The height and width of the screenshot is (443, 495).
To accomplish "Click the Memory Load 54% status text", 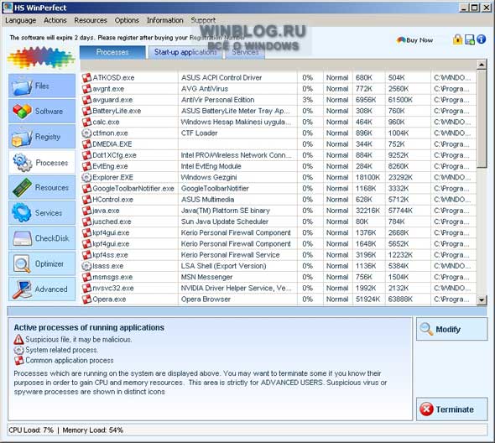I will (93, 430).
